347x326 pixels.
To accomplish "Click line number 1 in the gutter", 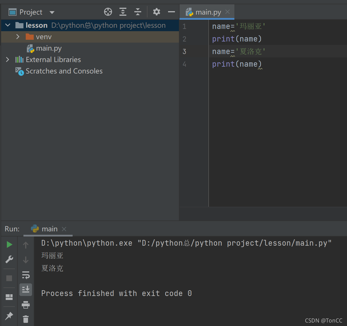I will [184, 27].
